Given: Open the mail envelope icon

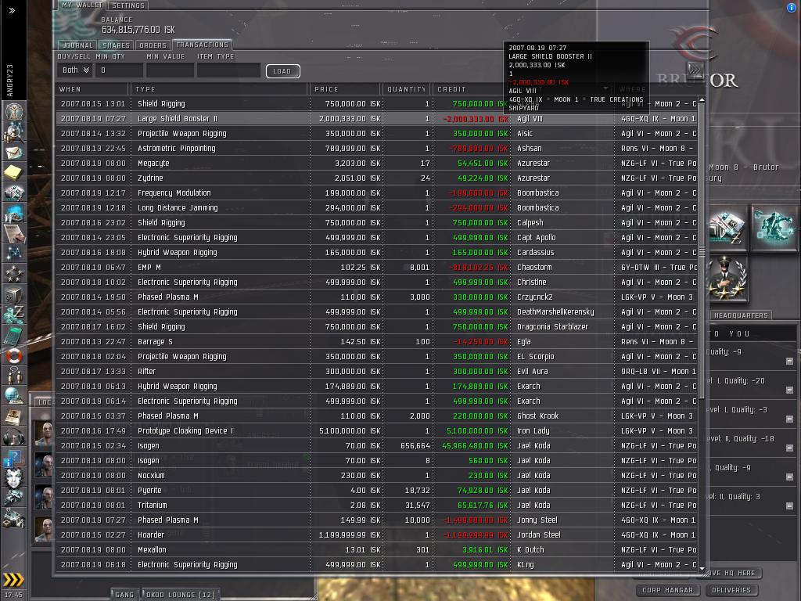Looking at the screenshot, I should pos(13,153).
